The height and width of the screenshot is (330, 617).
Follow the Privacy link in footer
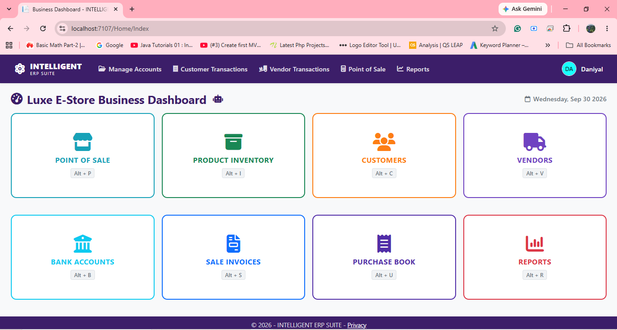pyautogui.click(x=357, y=325)
